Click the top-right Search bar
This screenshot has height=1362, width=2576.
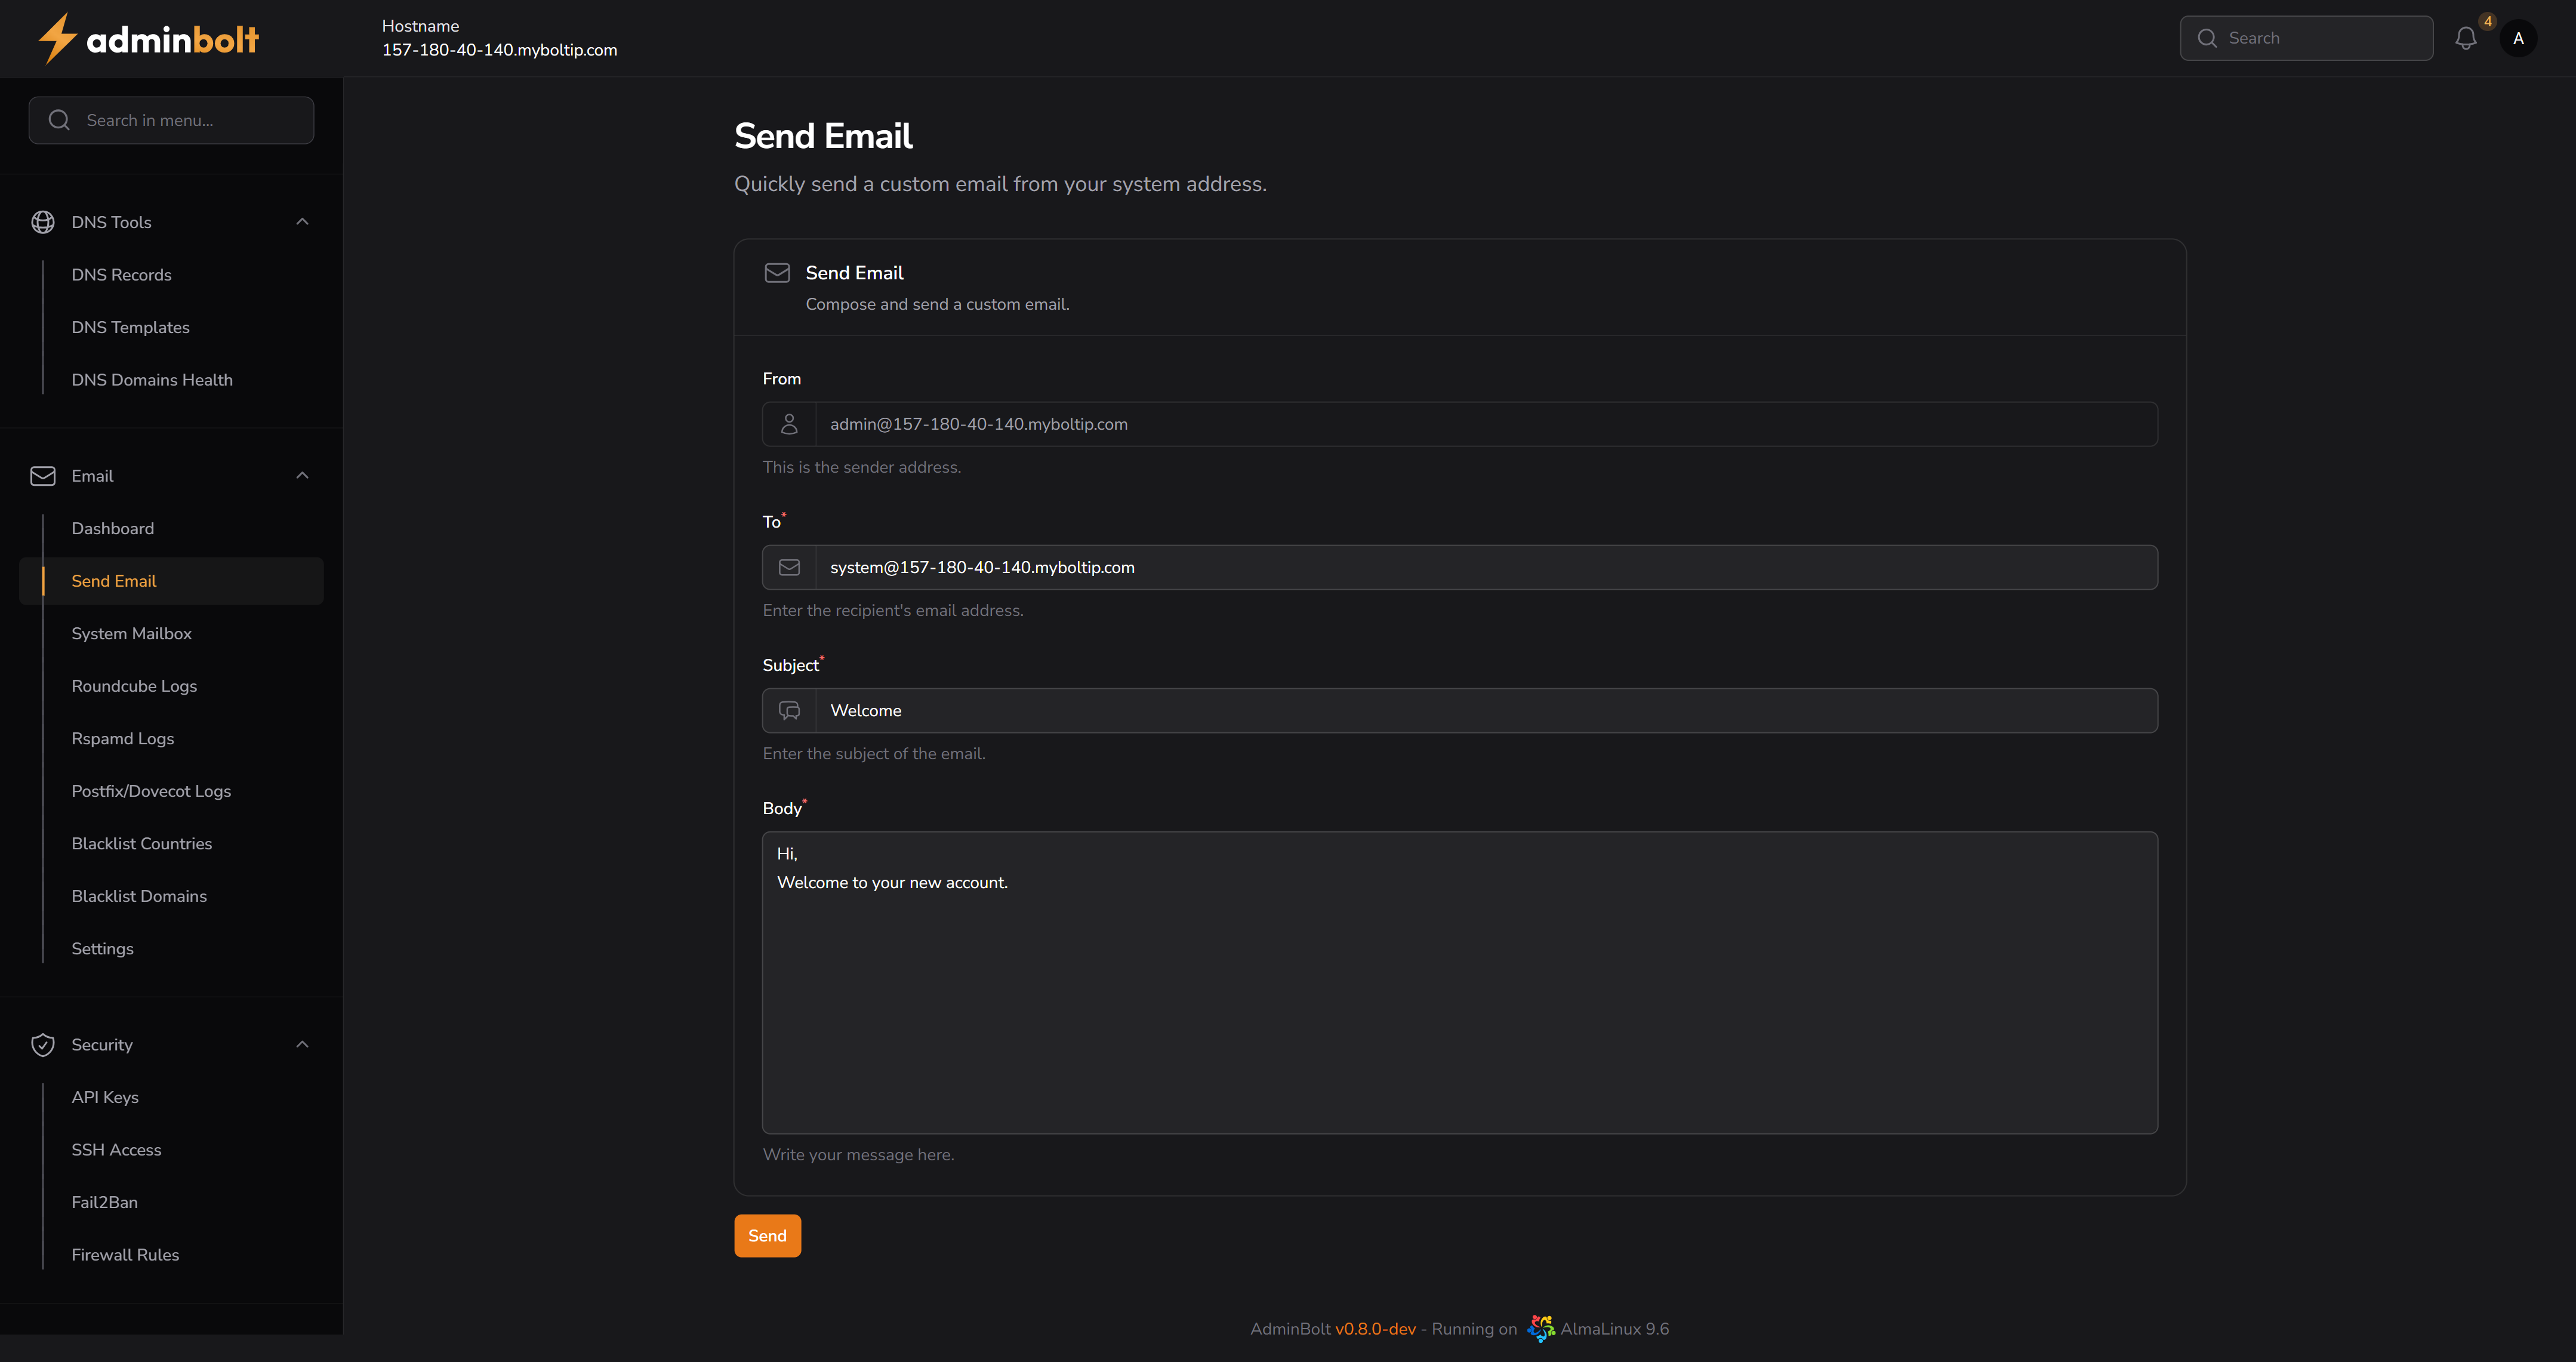(x=2307, y=37)
